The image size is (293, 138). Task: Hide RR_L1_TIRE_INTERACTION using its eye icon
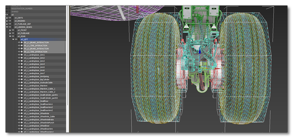[19, 46]
